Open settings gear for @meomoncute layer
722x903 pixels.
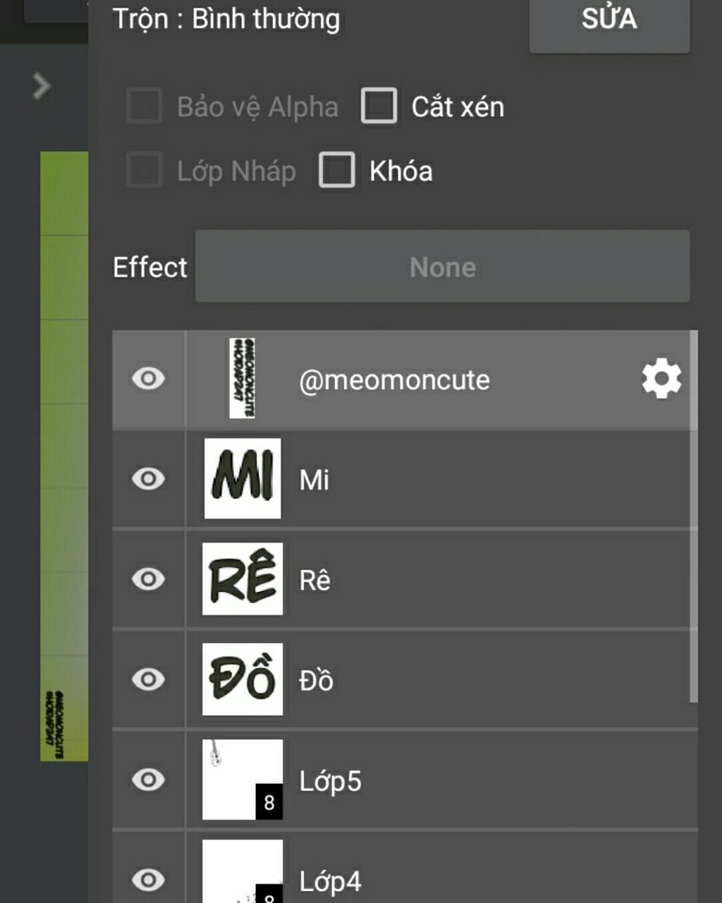coord(661,380)
